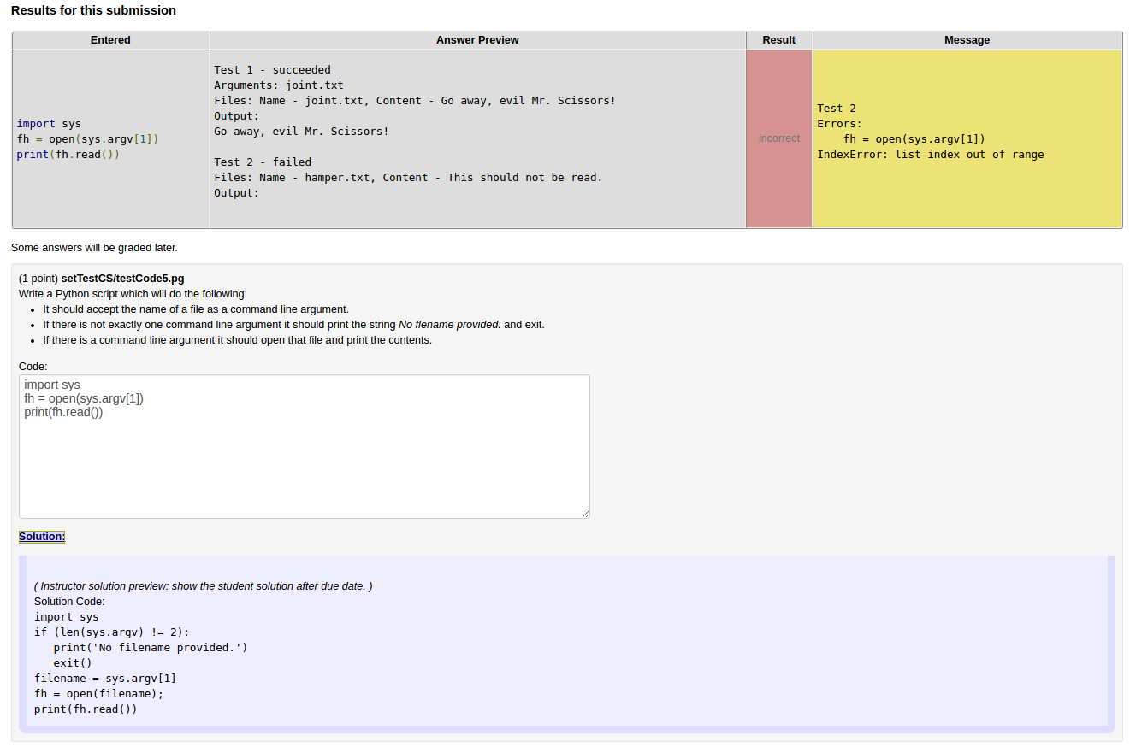Click the Test 2 failed result text
The height and width of the screenshot is (747, 1130).
click(x=262, y=162)
